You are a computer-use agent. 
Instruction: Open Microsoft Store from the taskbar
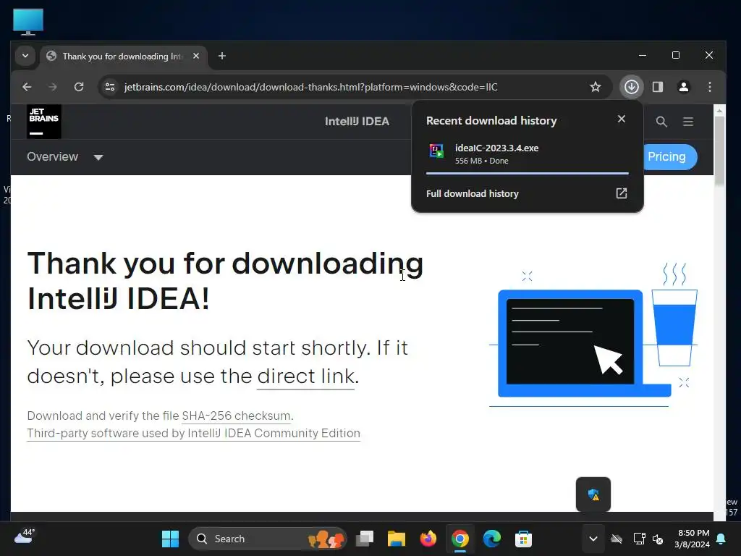coord(523,539)
